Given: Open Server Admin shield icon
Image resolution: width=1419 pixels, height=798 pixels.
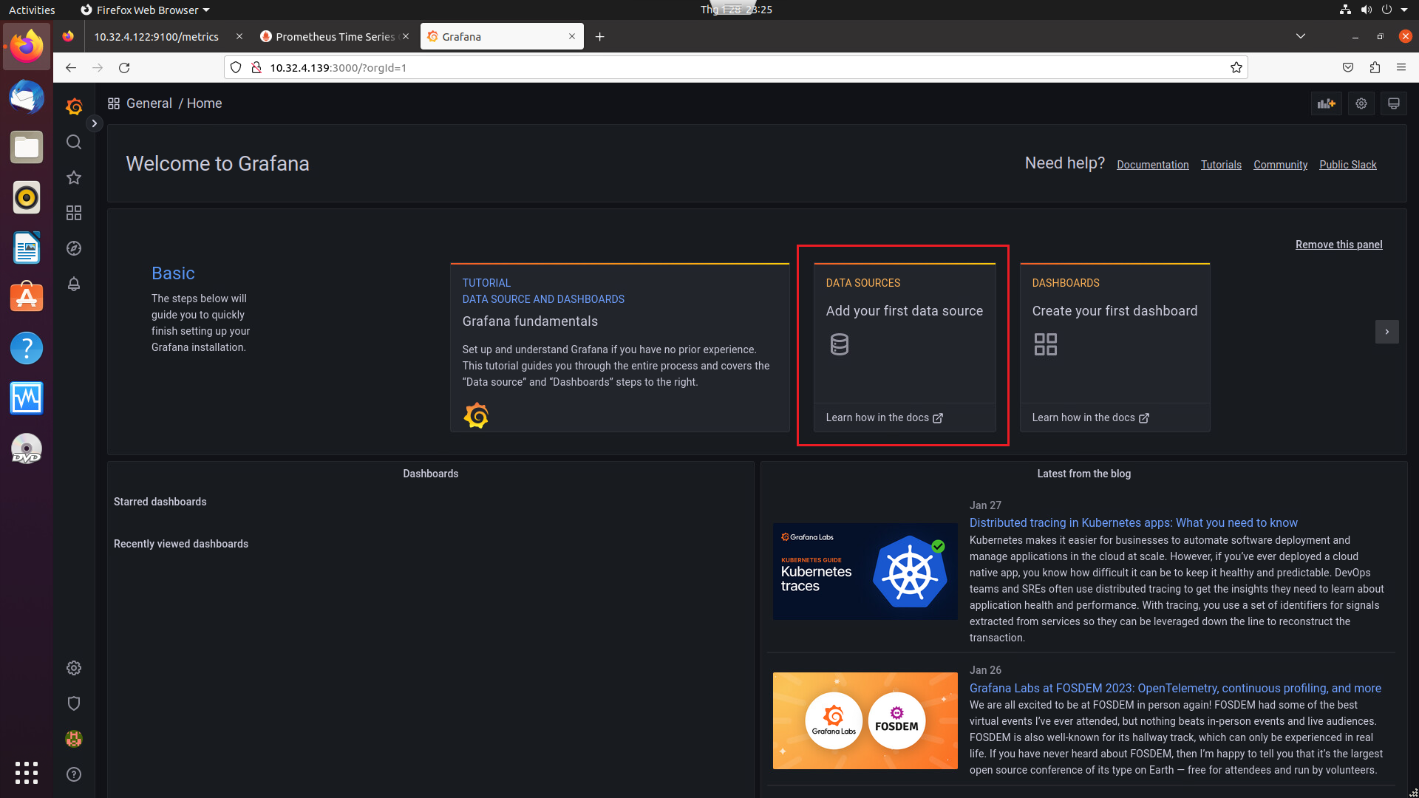Looking at the screenshot, I should click(x=73, y=703).
